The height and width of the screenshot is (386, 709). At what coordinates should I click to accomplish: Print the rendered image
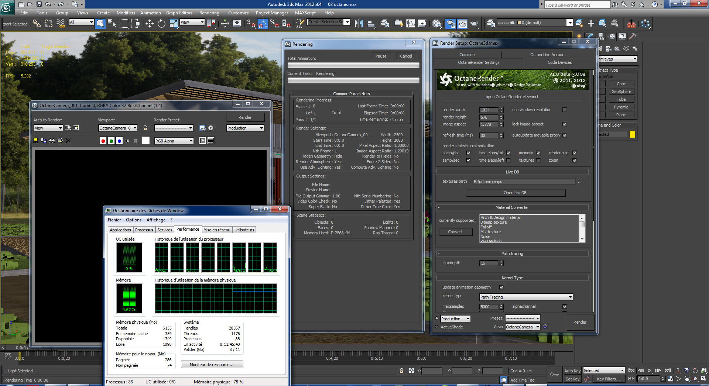[x=60, y=141]
